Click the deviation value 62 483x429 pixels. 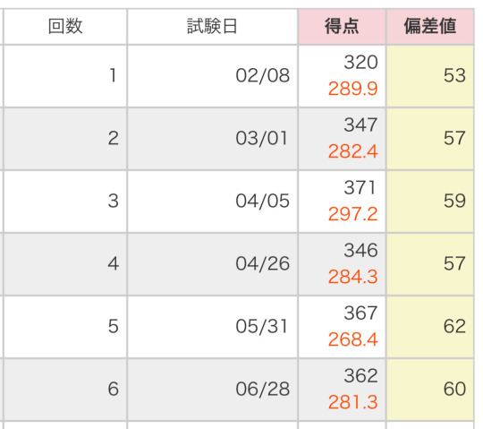[454, 326]
